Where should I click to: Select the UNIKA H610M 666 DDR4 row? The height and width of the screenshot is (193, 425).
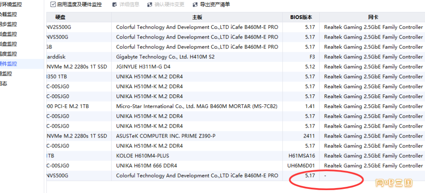[236, 165]
